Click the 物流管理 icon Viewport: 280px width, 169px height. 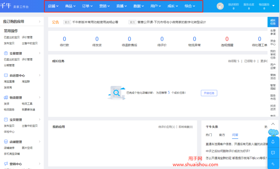(x=6, y=97)
